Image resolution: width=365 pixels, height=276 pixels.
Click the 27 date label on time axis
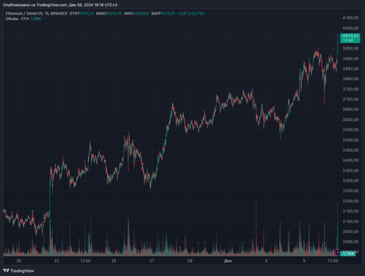[152, 261]
